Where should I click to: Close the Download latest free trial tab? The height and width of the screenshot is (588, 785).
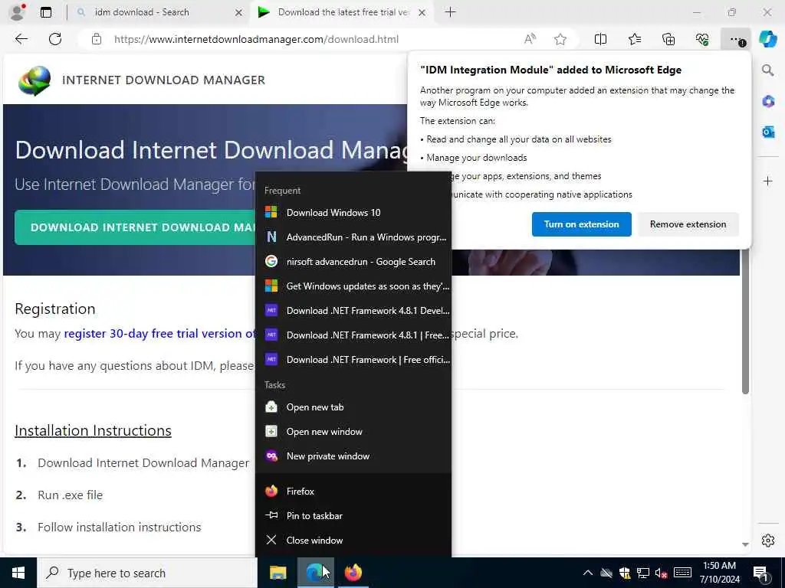422,12
